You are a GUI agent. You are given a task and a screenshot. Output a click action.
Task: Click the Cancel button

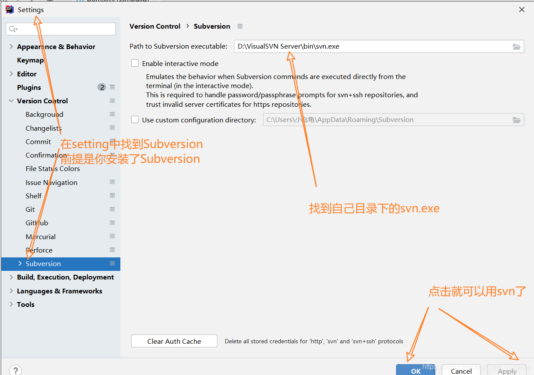(461, 370)
